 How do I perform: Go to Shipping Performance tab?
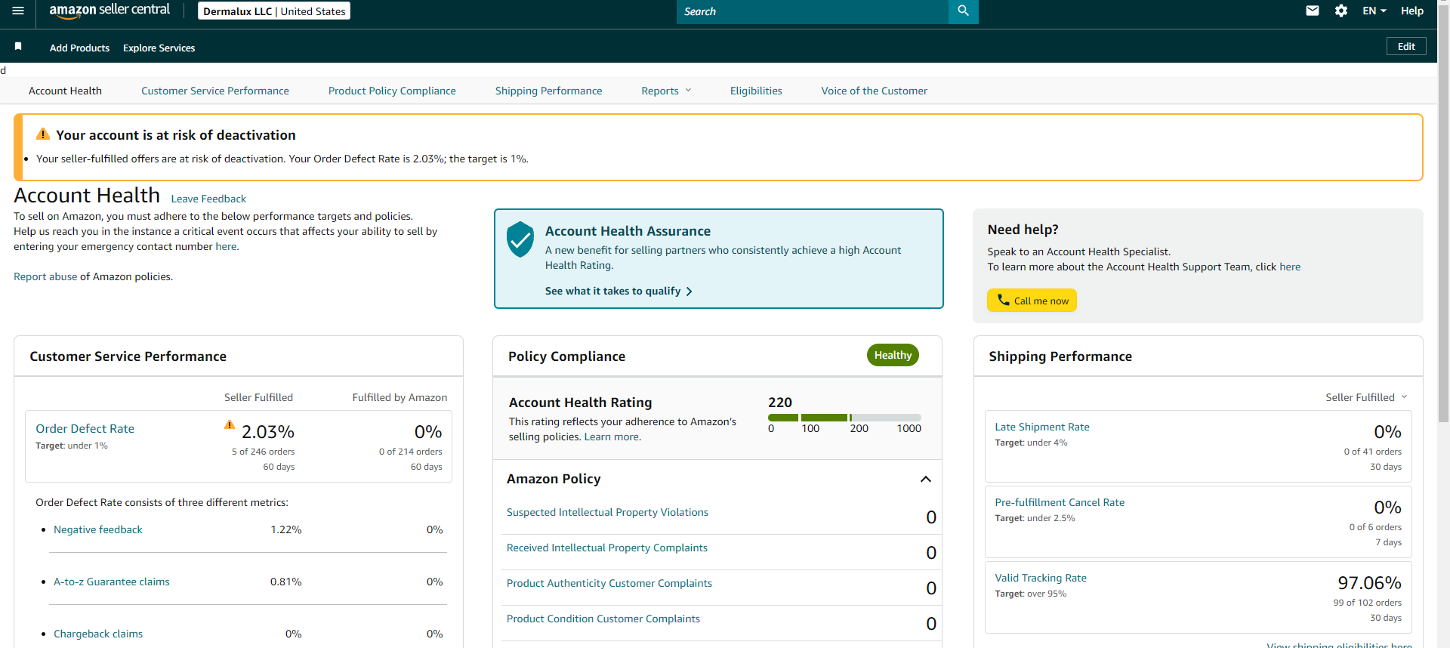click(x=549, y=91)
